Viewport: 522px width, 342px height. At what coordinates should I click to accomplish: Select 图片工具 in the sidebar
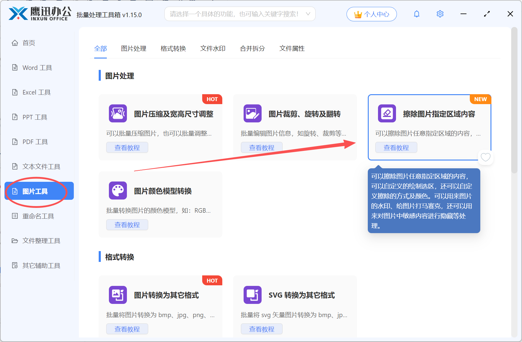(x=34, y=191)
